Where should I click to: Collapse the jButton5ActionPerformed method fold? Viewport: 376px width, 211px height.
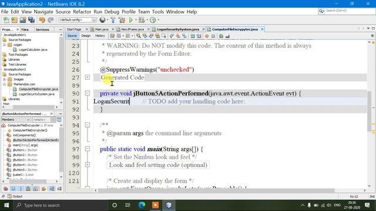pyautogui.click(x=88, y=93)
